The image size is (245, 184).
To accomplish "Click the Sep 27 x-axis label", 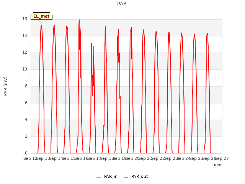I will (222, 158).
